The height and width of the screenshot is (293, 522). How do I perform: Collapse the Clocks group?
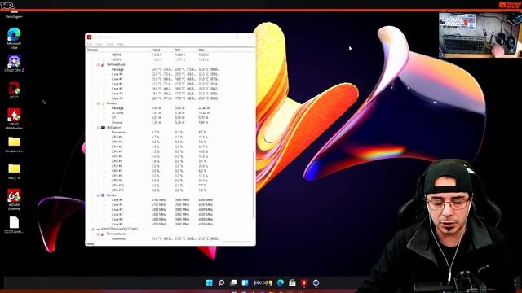(x=98, y=195)
